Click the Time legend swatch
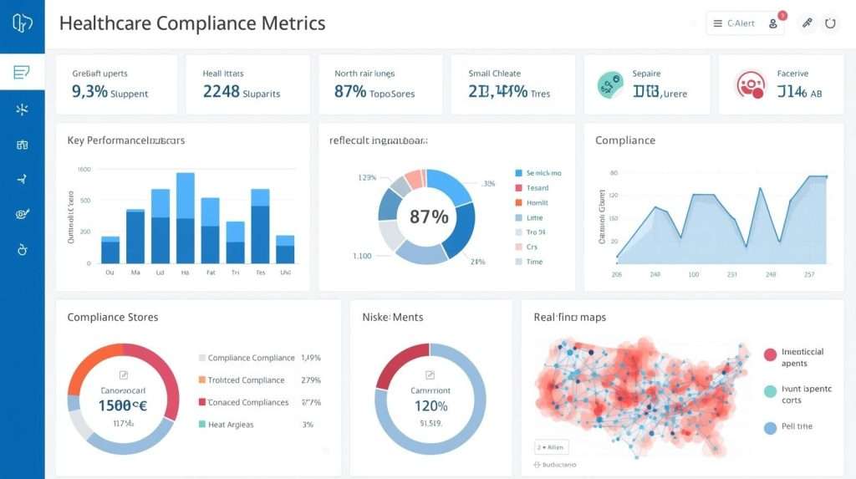Screen dimensions: 856x479 click(518, 262)
